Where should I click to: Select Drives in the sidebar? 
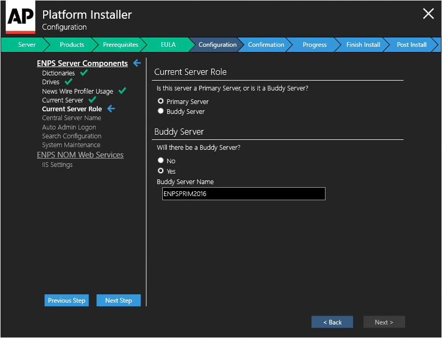coord(51,82)
